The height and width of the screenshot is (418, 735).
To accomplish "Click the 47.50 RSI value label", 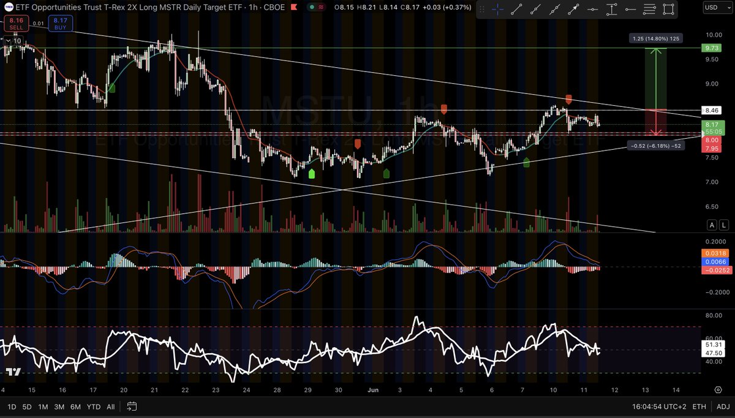I will 713,354.
